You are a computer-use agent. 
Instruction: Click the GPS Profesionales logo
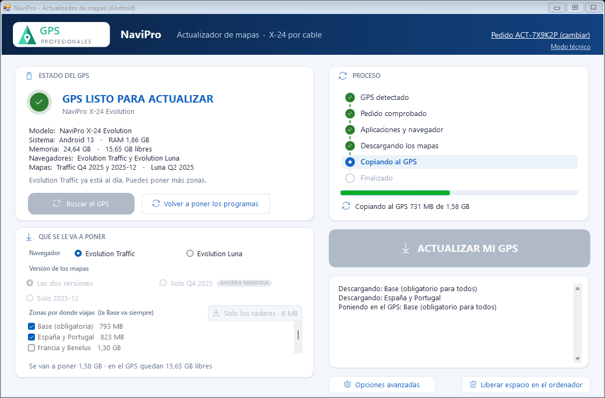point(61,35)
